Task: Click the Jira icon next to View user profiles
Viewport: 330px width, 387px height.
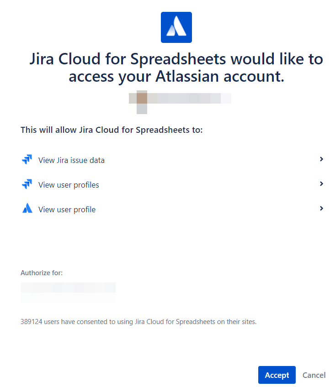Action: point(27,184)
